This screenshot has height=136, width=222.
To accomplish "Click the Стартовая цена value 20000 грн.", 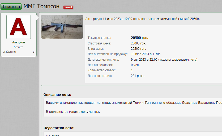I will (x=138, y=43).
